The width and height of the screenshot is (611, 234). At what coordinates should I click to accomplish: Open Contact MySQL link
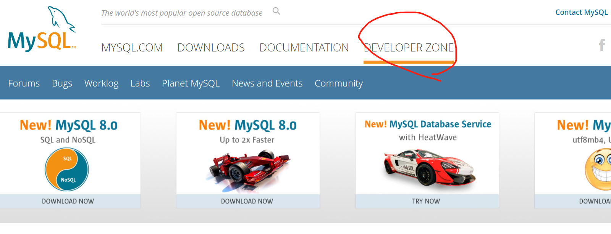coord(581,12)
